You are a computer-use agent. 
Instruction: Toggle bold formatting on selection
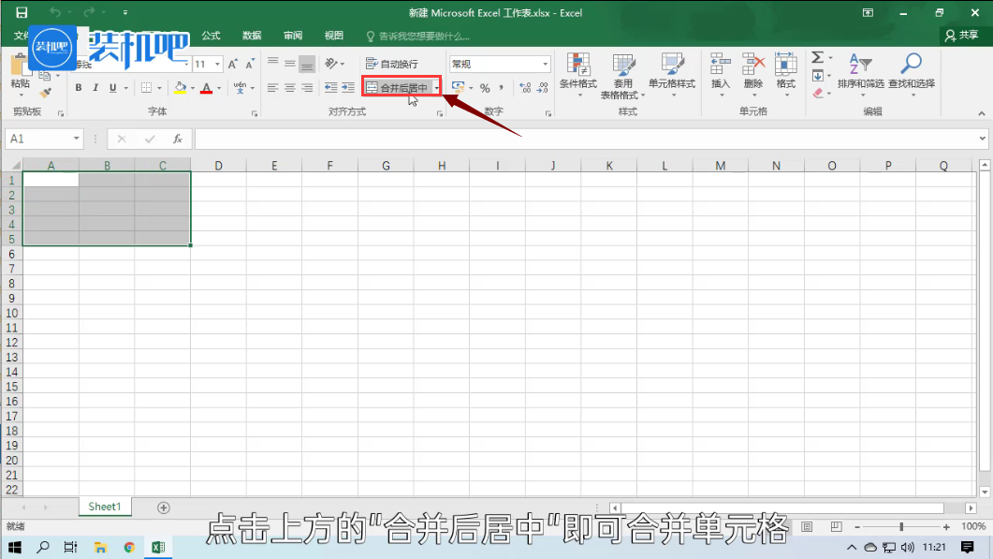click(x=79, y=87)
